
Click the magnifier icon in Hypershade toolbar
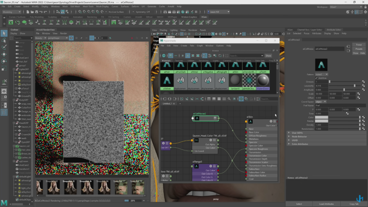(229, 99)
